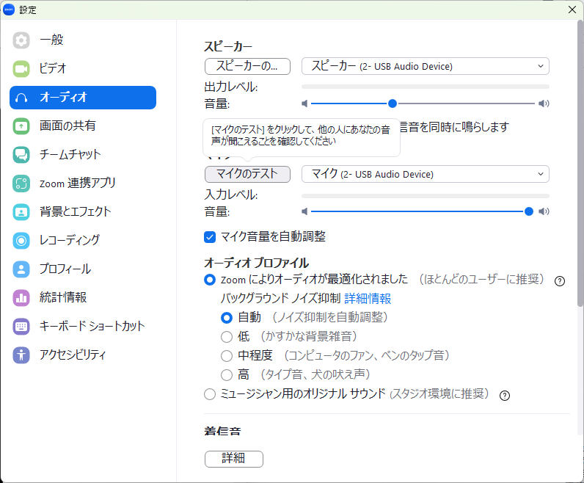
Task: Open the スピーカー device dropdown
Action: 426,66
